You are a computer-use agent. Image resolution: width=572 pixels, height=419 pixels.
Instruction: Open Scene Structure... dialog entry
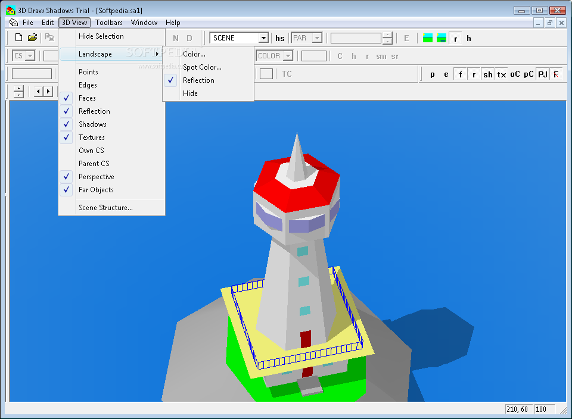(111, 208)
